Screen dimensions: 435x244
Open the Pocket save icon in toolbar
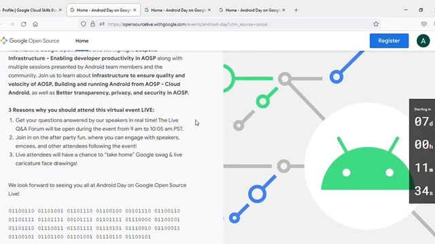424,24
